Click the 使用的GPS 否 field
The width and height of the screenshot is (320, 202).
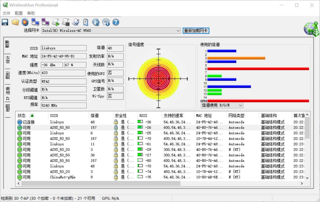[x=115, y=73]
